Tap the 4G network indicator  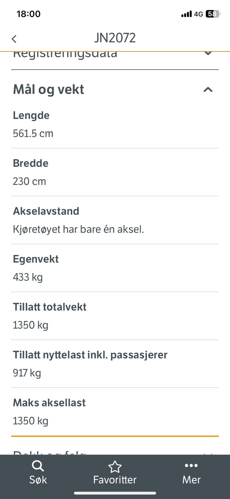(198, 14)
